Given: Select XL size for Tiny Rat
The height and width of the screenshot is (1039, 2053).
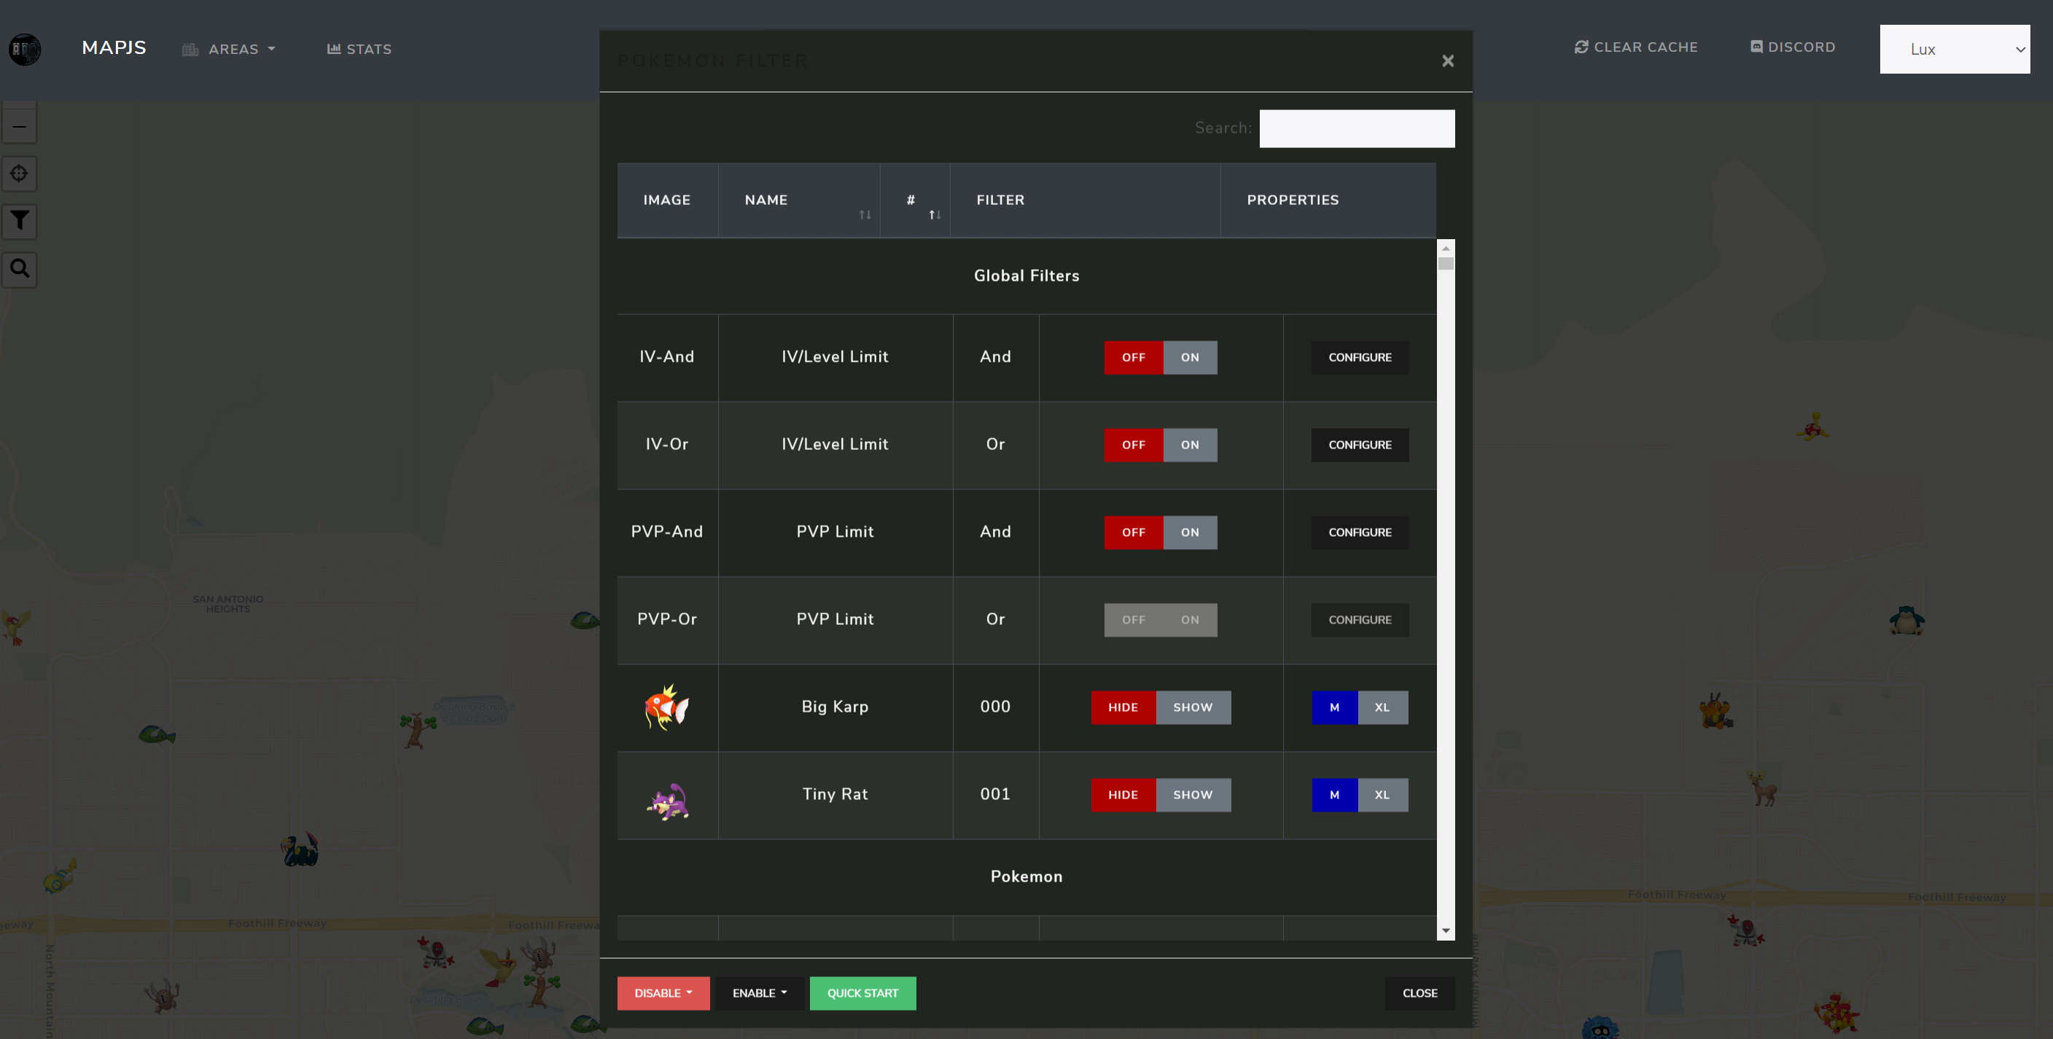Looking at the screenshot, I should click(x=1381, y=795).
